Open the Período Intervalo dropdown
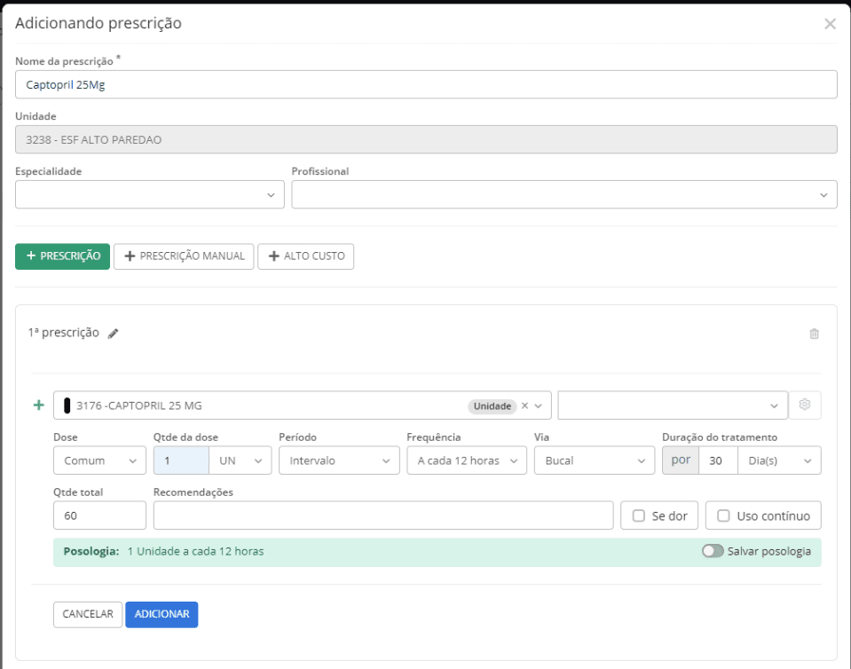The image size is (851, 669). click(338, 460)
